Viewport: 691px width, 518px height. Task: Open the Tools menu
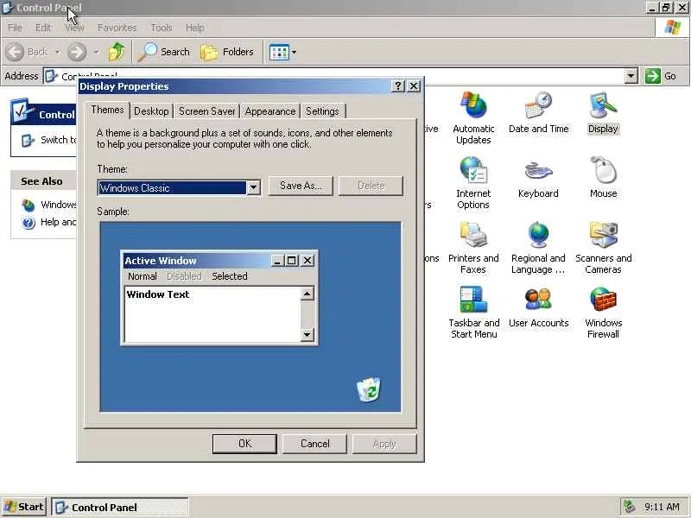pos(162,28)
